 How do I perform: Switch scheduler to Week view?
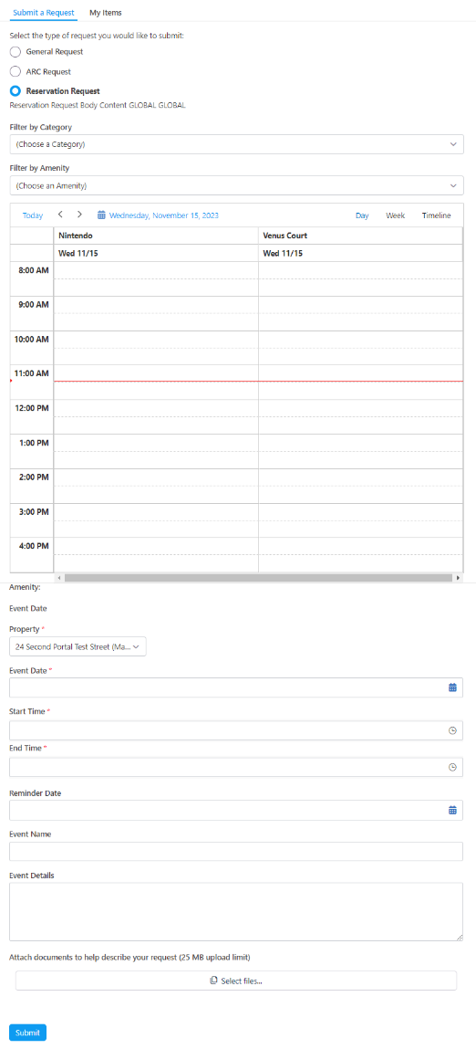395,215
